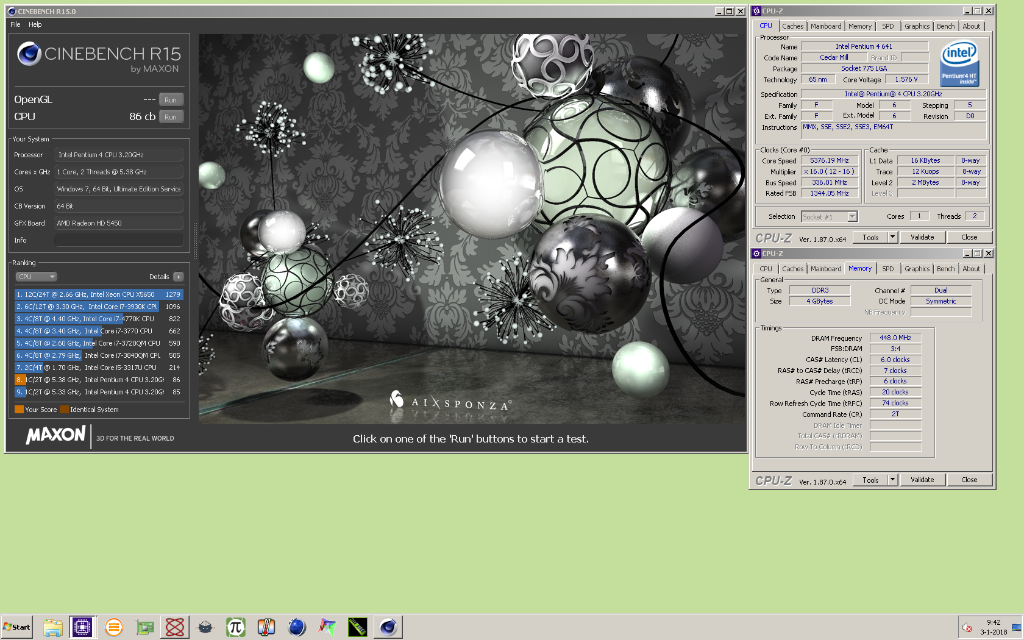Click Validate in lower CPU-Z window
This screenshot has height=640, width=1024.
click(922, 480)
